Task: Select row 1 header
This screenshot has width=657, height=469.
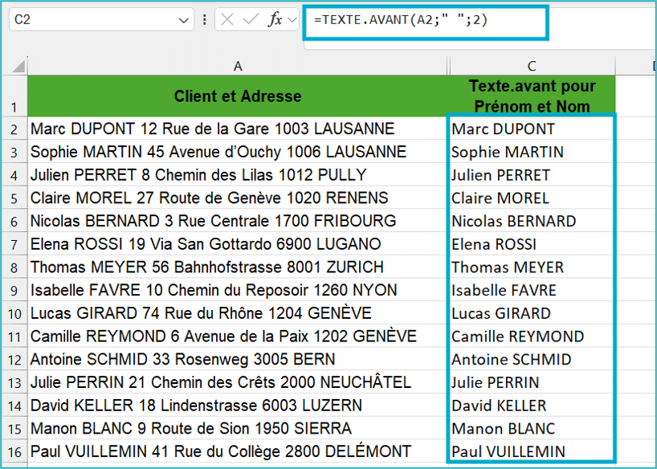Action: 14,96
